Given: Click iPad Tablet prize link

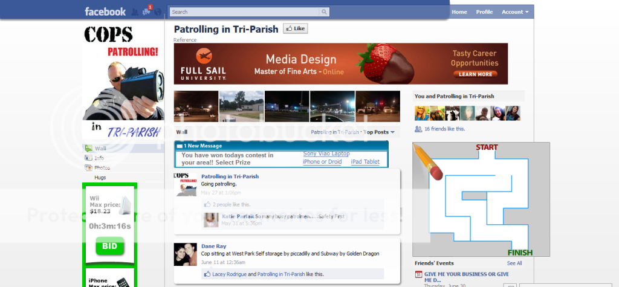Looking at the screenshot, I should coord(365,162).
